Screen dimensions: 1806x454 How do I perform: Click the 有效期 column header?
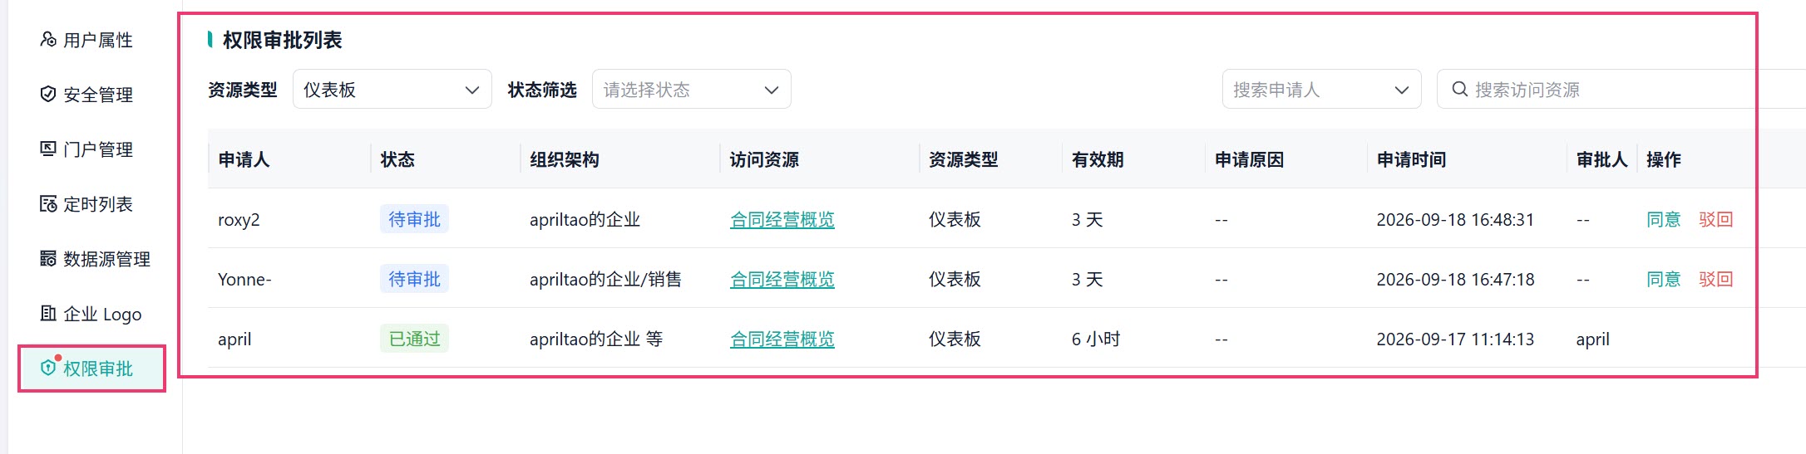(x=1098, y=159)
